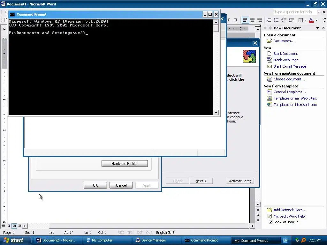Viewport: 327px width, 245px height.
Task: Close the New Document task pane
Action: pos(323,28)
